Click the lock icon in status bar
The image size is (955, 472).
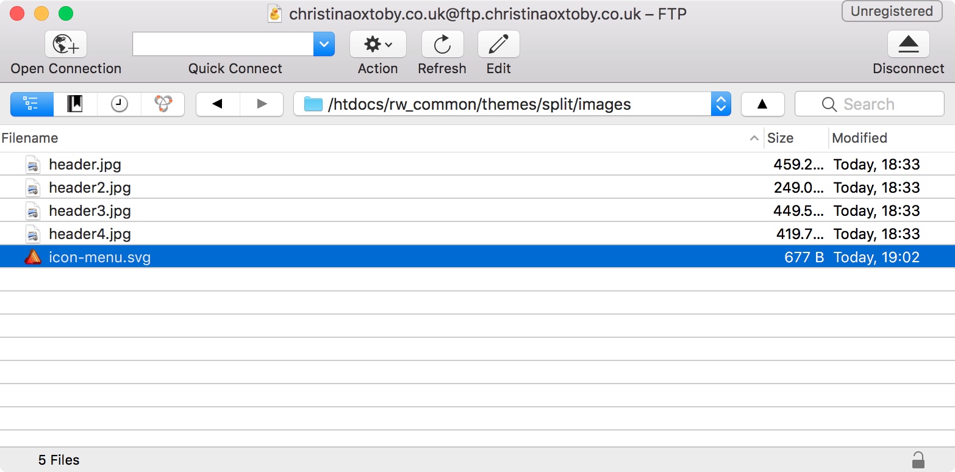pyautogui.click(x=917, y=460)
